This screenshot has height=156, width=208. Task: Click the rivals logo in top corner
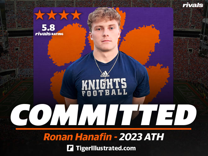(x=193, y=5)
